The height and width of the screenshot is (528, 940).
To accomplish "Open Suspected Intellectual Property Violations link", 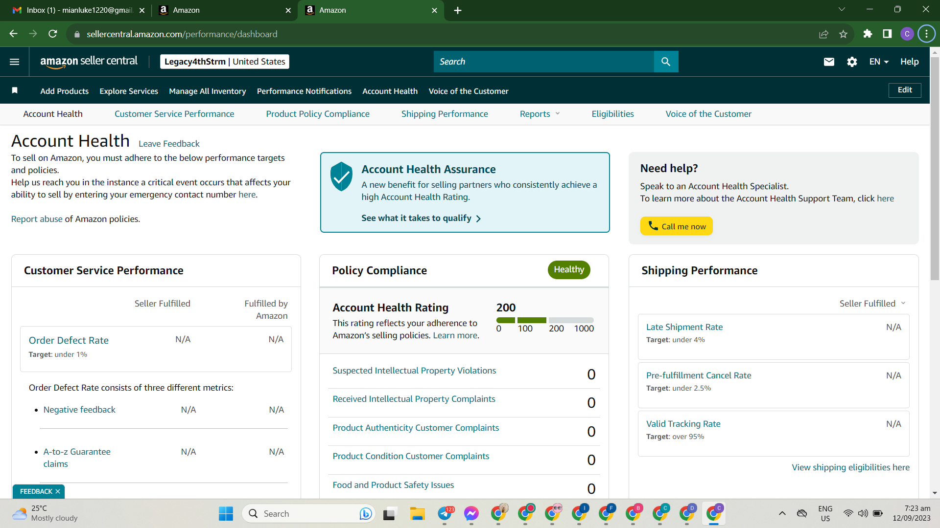I will point(414,371).
